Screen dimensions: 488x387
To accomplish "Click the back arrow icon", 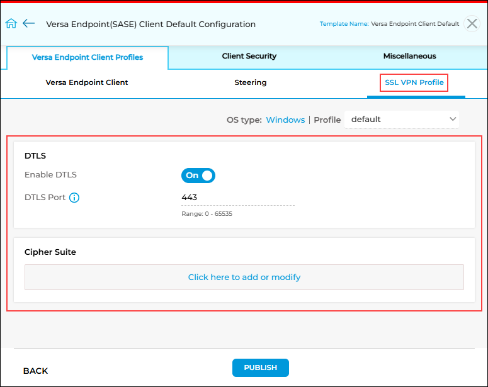I will (28, 24).
